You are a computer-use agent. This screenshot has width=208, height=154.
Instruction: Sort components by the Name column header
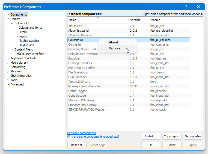[98, 20]
